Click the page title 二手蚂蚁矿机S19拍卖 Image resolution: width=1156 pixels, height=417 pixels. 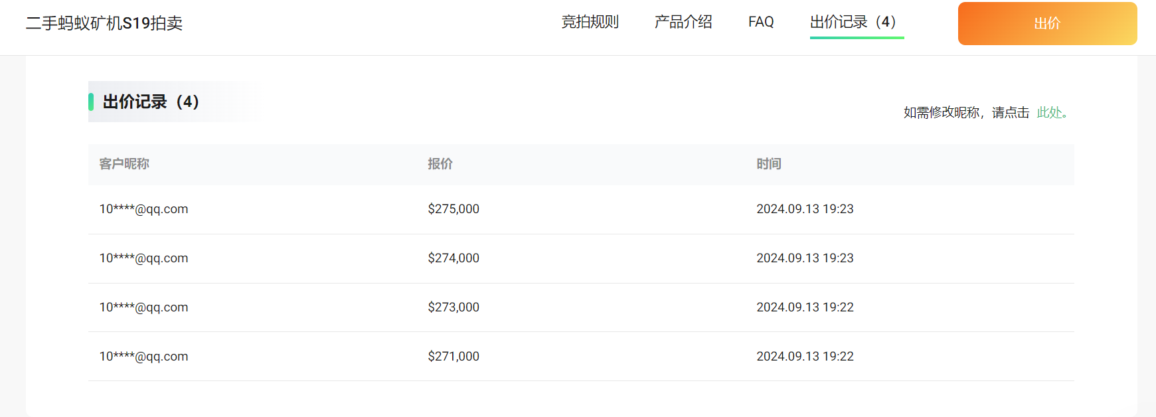pyautogui.click(x=104, y=23)
